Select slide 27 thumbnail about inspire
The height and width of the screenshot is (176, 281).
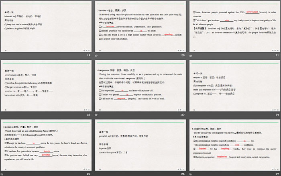tap(235, 145)
